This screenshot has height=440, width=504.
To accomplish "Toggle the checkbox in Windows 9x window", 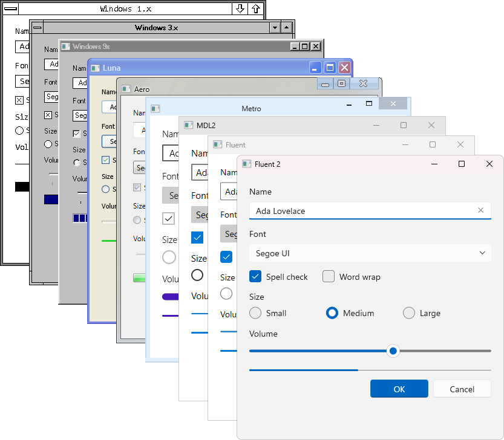I will pos(76,134).
